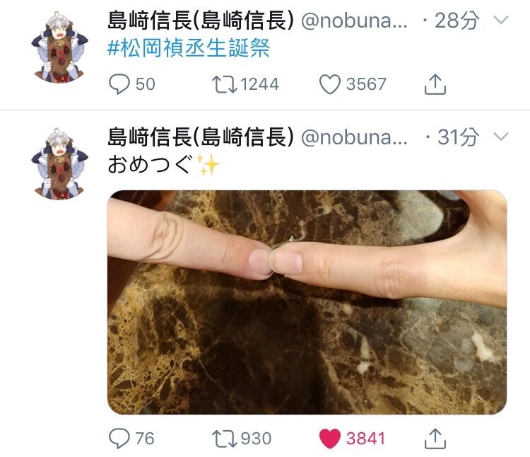Open the #松岡禎丞生誕祭 hashtag link
Image resolution: width=530 pixels, height=457 pixels.
pos(189,48)
